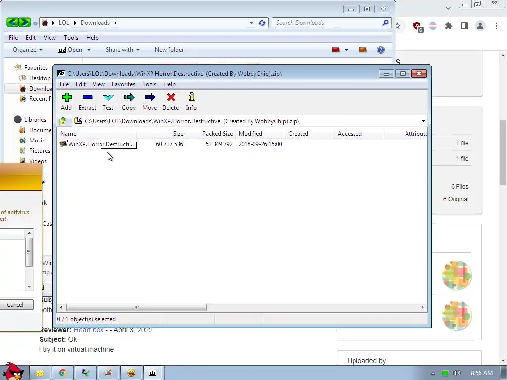Open the Chrome profile avatar
Viewport: 507px width, 380px height.
(480, 26)
